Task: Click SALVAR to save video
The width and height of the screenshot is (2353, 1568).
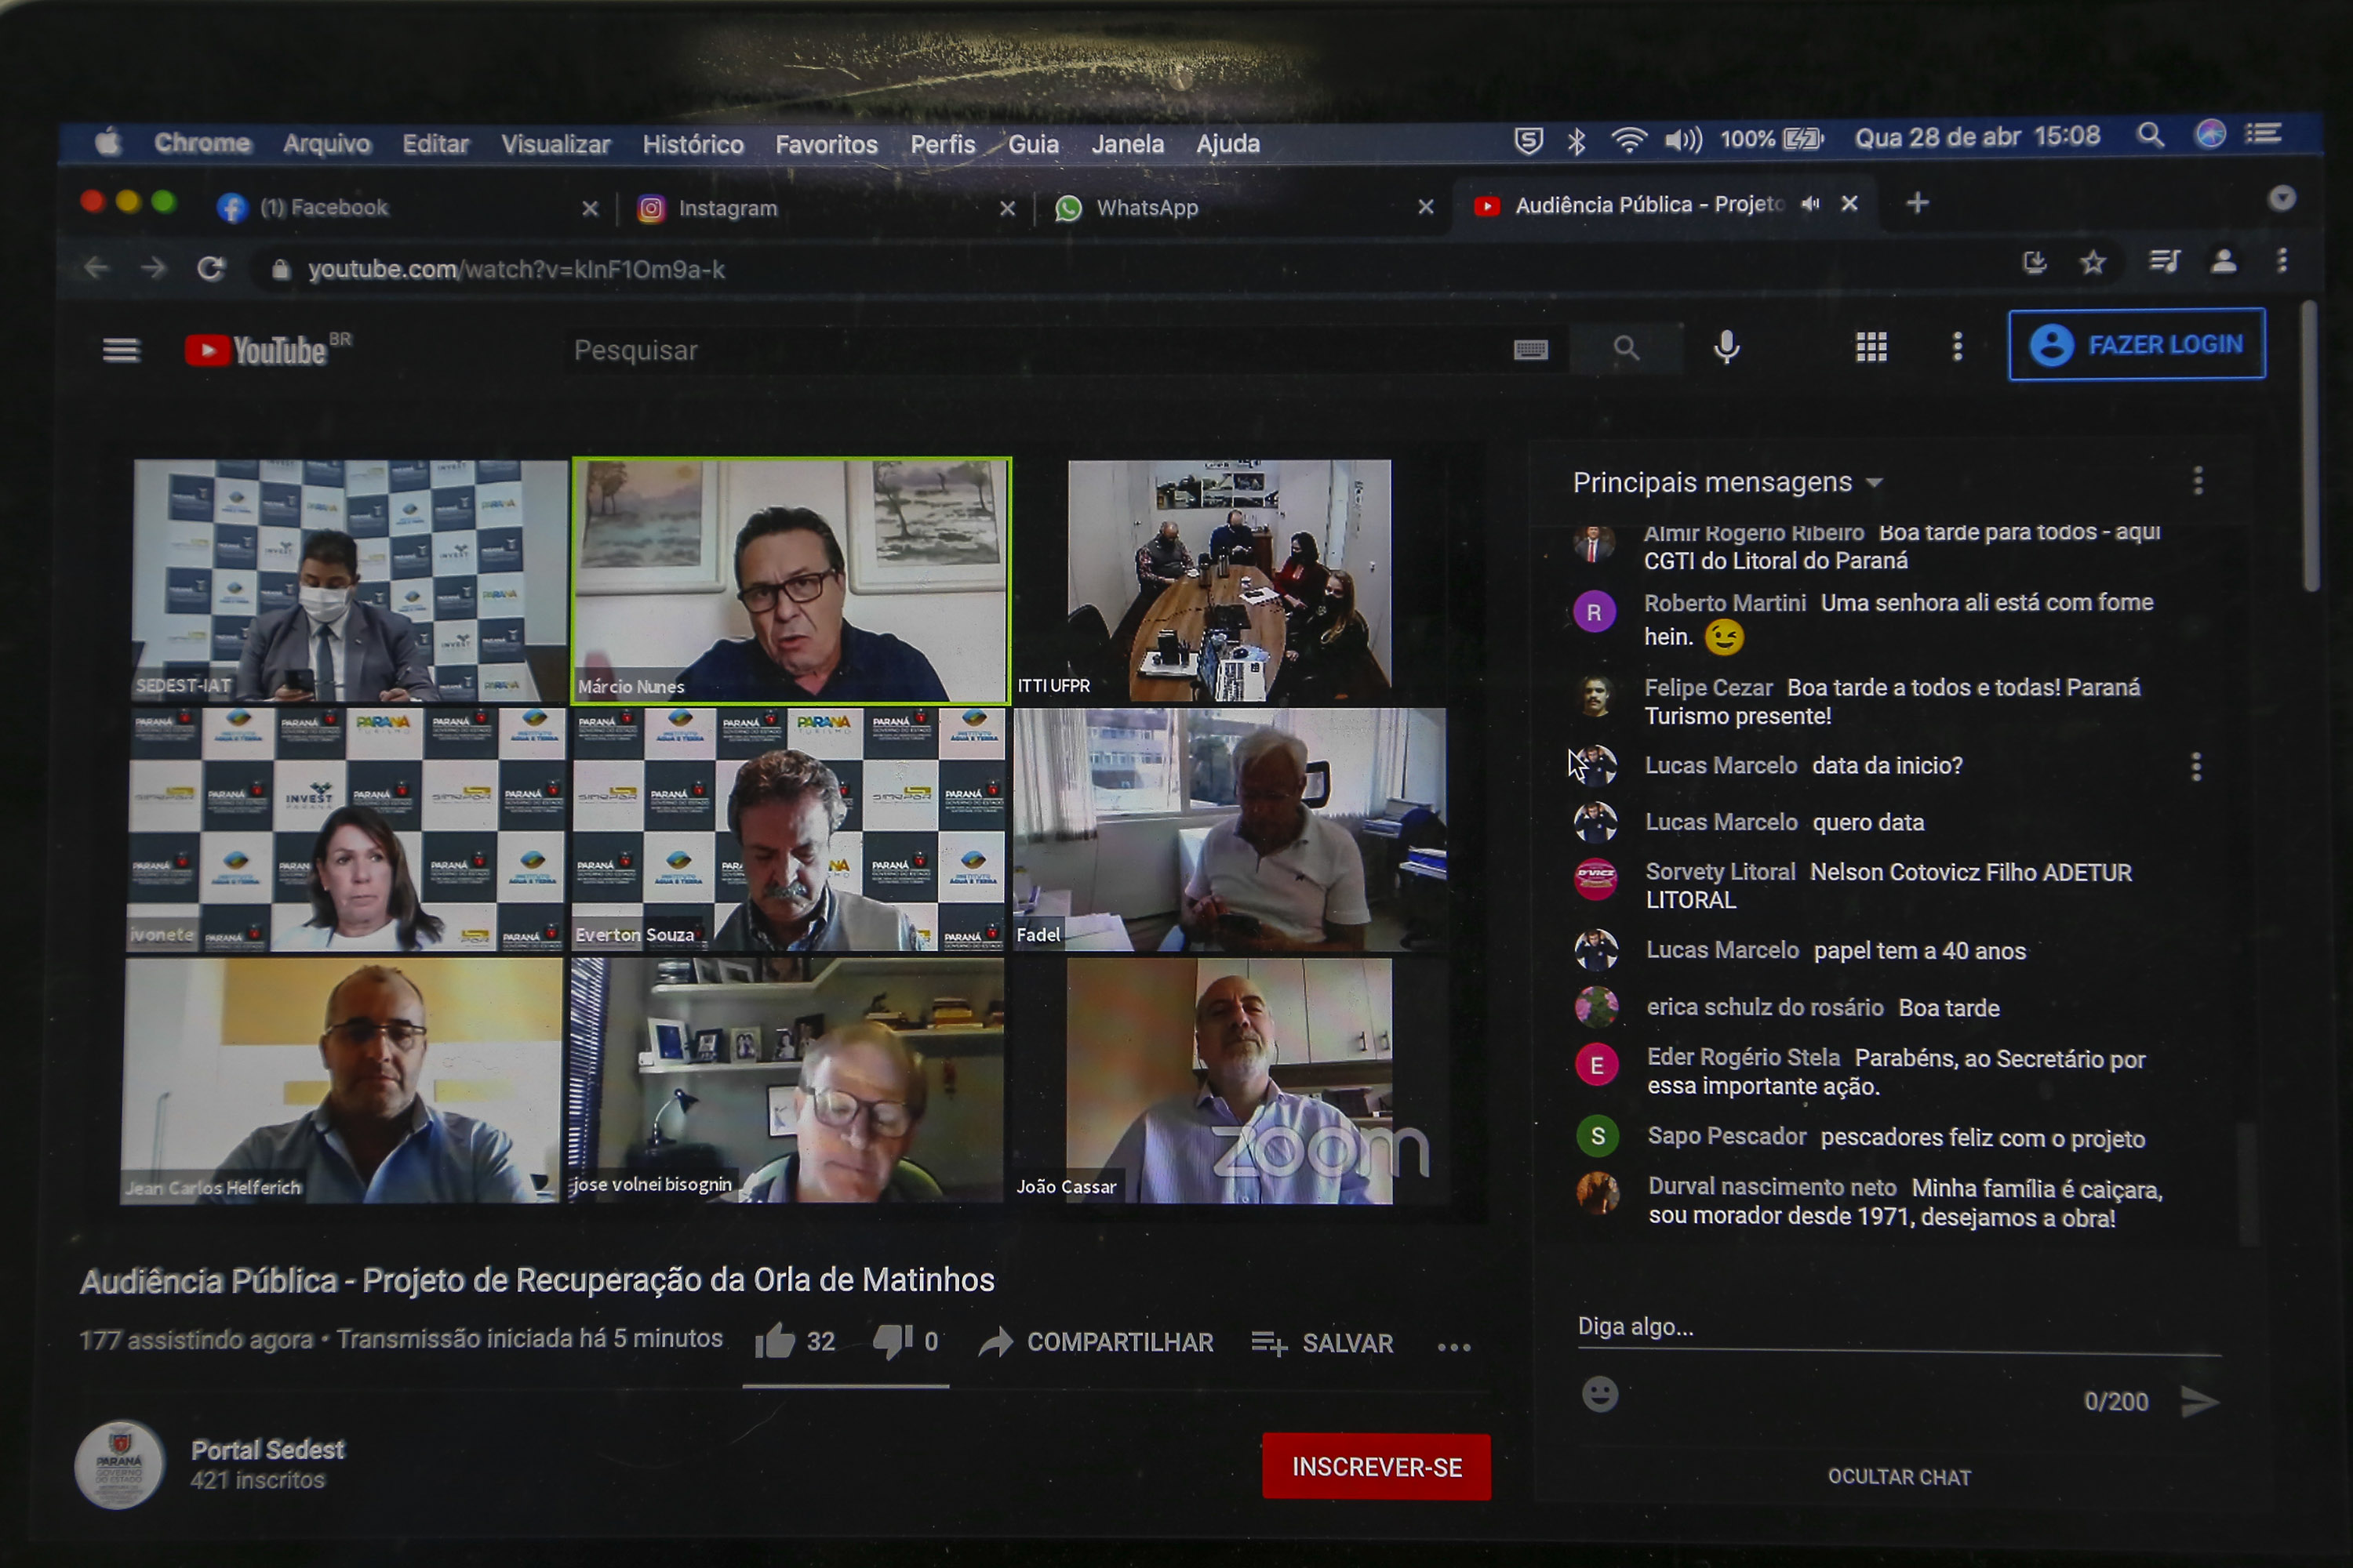Action: tap(1322, 1342)
